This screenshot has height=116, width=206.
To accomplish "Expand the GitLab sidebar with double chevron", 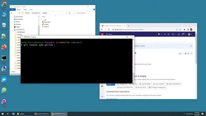I will pos(102,97).
